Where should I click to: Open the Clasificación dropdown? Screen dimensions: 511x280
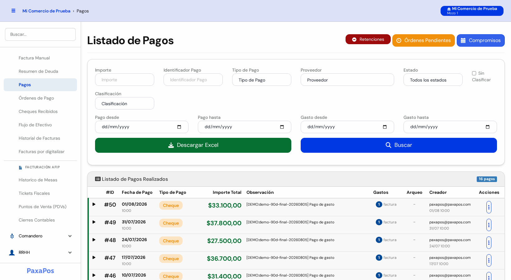125,103
